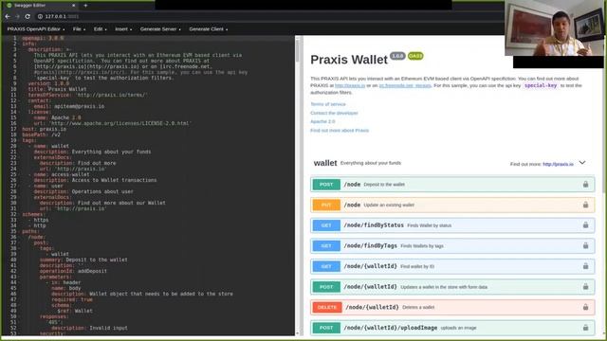Click lock icon on uploadImage row
607x341 pixels.
tap(585, 328)
